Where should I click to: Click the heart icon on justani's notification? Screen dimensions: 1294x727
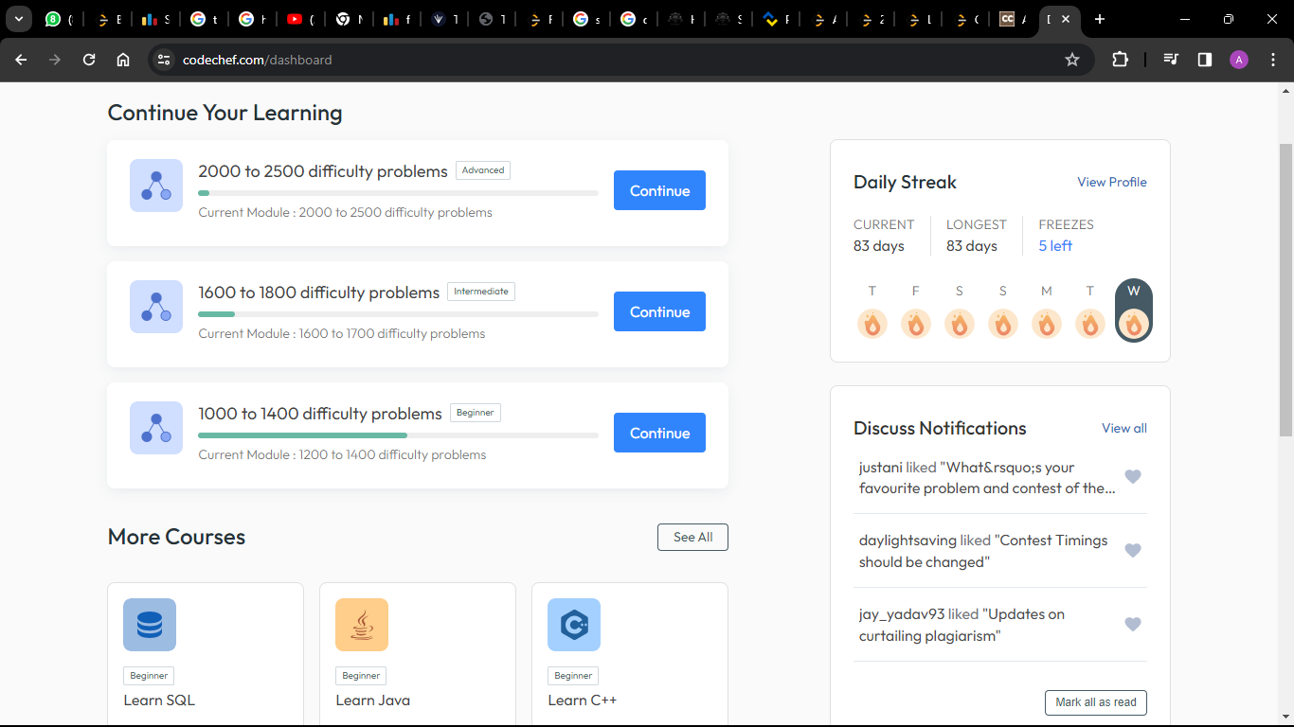pos(1133,476)
